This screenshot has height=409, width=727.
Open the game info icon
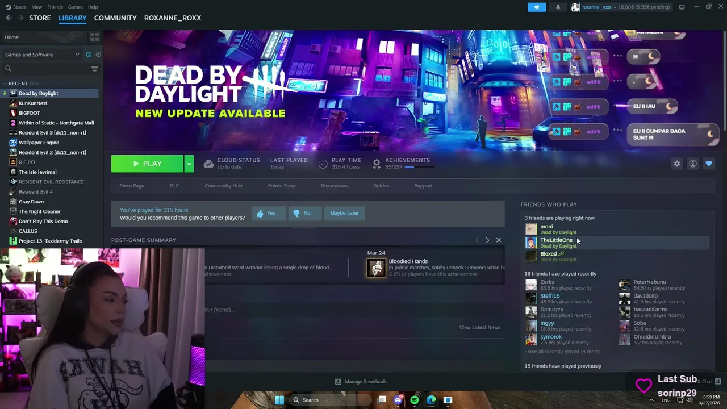(692, 164)
